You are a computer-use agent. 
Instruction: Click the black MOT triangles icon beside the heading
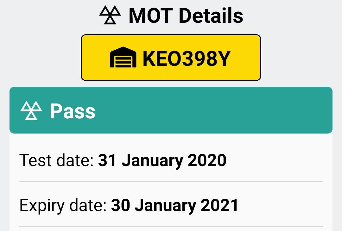pyautogui.click(x=110, y=15)
